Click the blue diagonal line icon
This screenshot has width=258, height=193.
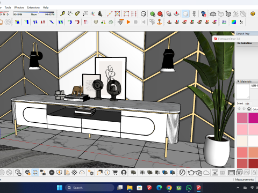(52, 22)
